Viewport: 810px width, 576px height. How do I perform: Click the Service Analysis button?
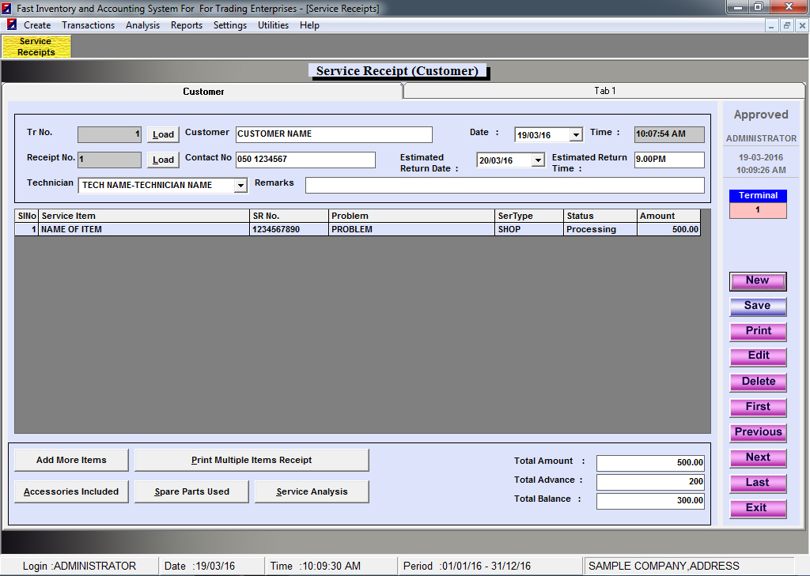[312, 491]
